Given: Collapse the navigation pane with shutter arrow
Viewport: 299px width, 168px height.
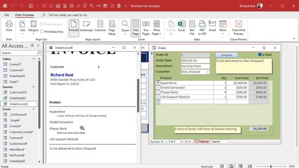Looking at the screenshot, I should tap(38, 46).
